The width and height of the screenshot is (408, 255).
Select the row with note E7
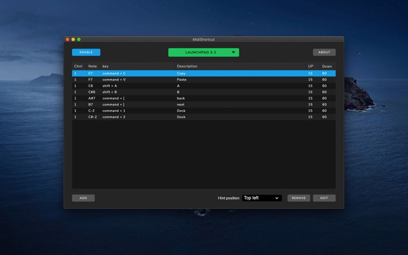[x=203, y=73]
